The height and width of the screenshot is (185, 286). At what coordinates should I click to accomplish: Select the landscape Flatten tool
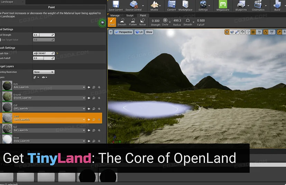tap(133, 22)
